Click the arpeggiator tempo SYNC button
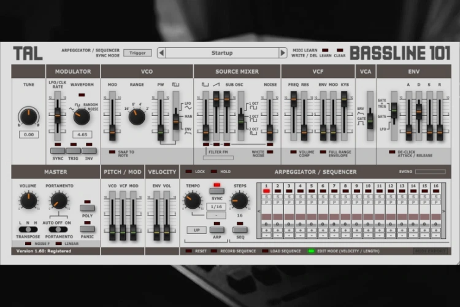 pyautogui.click(x=217, y=191)
